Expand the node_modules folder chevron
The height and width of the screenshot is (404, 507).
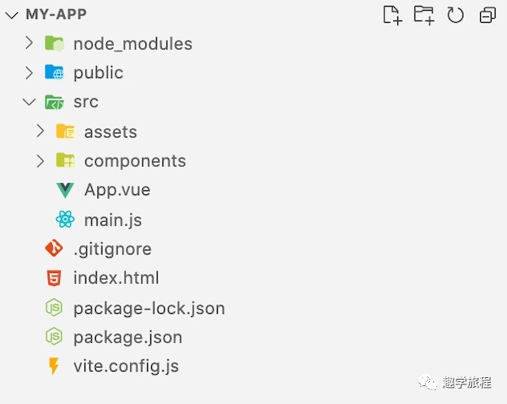coord(29,44)
